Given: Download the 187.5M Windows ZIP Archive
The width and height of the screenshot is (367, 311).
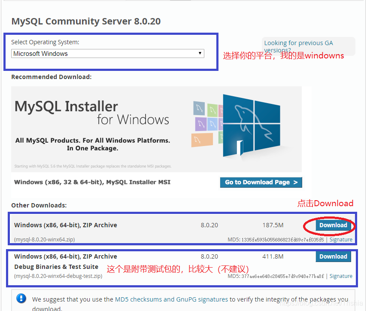Looking at the screenshot, I should (x=333, y=225).
